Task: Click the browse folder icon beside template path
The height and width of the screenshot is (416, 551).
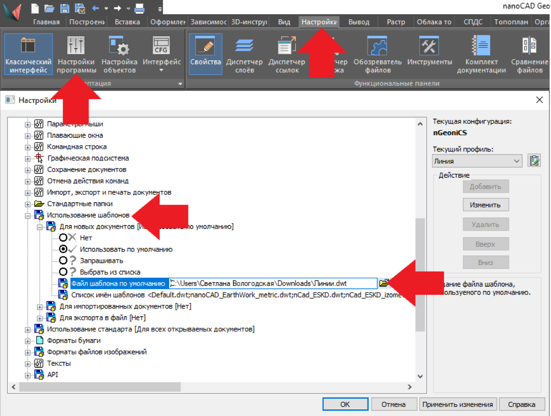Action: coord(385,283)
